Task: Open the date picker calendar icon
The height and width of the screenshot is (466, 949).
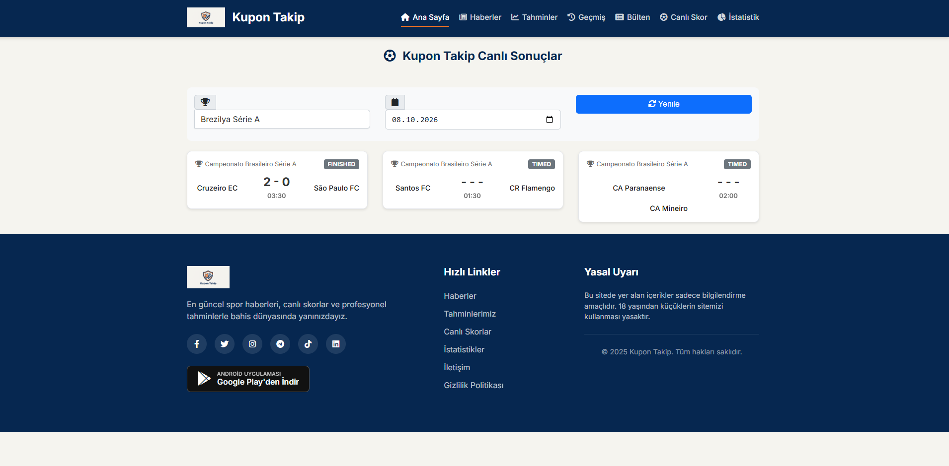Action: 550,120
